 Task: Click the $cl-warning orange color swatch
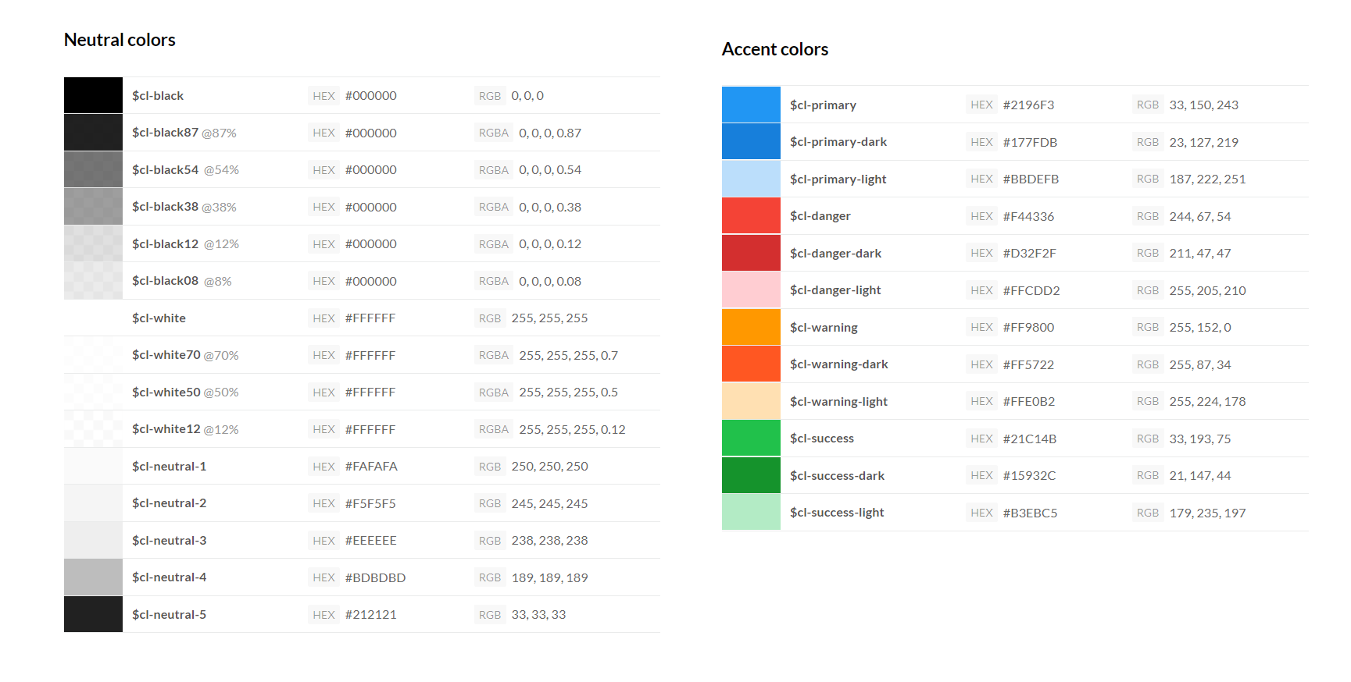click(750, 327)
